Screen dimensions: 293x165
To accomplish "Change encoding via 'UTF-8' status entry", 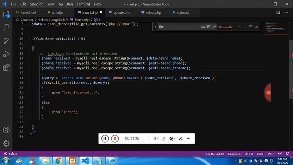I will tap(249, 154).
